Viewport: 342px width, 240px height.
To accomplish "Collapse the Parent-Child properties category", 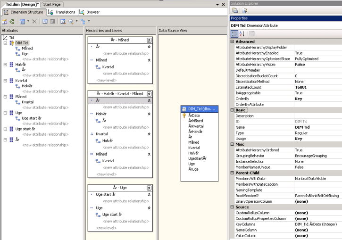I will (232, 173).
